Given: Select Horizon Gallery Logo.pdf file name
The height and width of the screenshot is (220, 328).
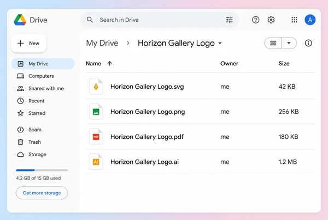Looking at the screenshot, I should 147,137.
